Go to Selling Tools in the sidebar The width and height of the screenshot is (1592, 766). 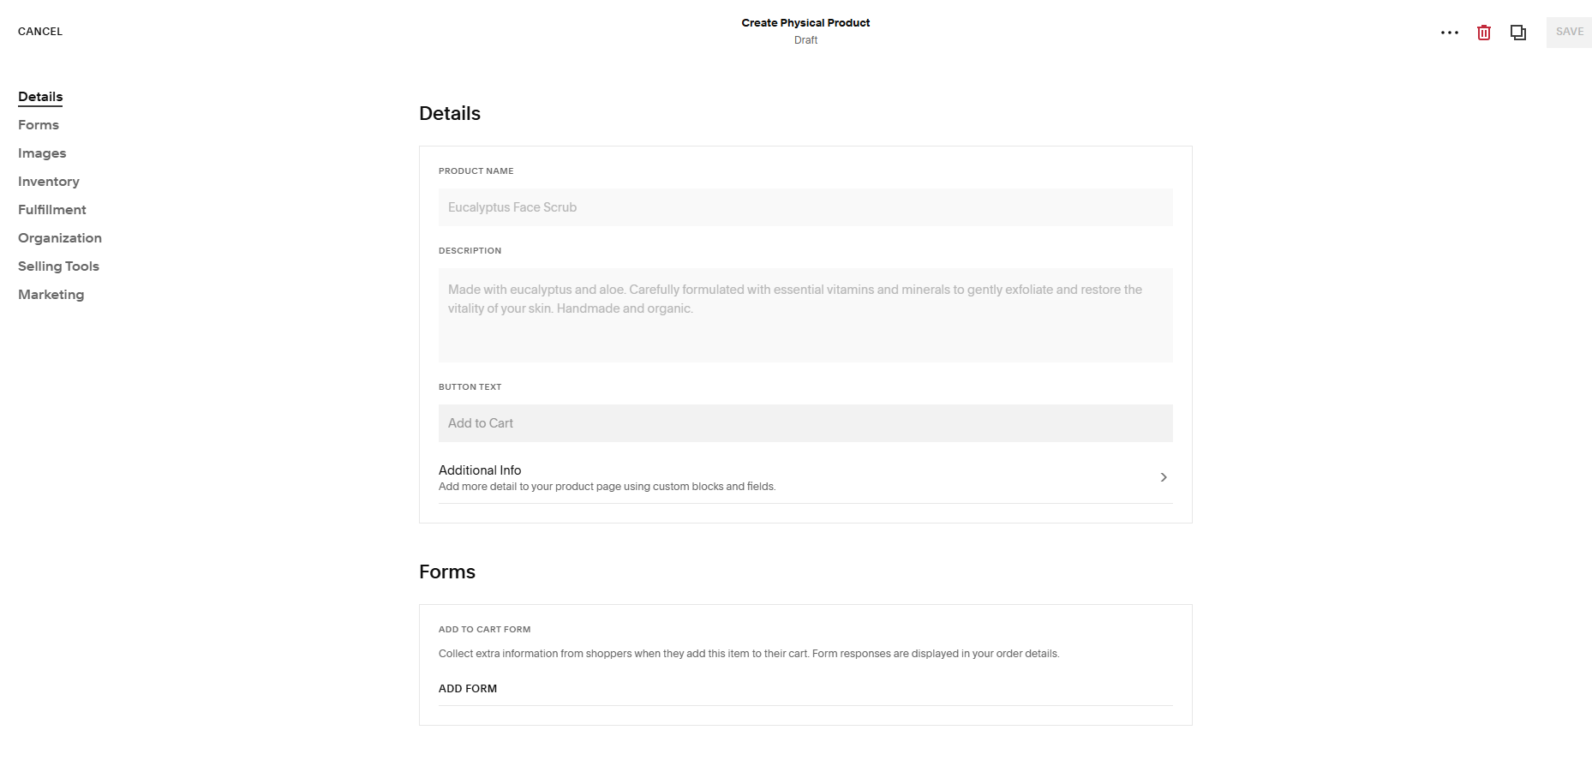tap(58, 266)
